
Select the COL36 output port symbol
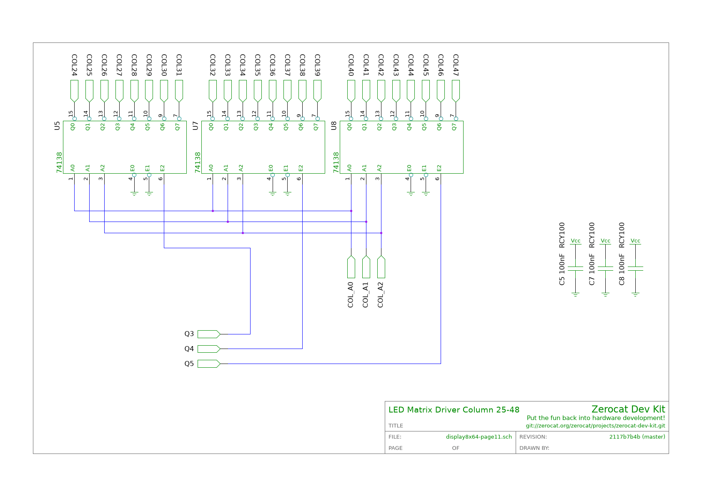273,91
